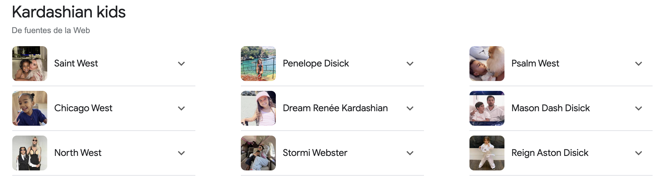Expand the Psalm West dropdown arrow
This screenshot has width=666, height=180.
(639, 64)
